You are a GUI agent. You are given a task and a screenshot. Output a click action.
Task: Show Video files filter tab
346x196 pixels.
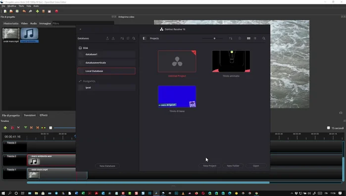coord(24,23)
